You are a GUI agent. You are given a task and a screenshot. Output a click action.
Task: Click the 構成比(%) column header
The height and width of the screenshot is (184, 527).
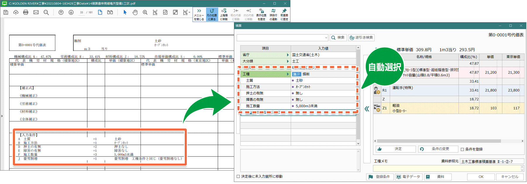pyautogui.click(x=468, y=57)
